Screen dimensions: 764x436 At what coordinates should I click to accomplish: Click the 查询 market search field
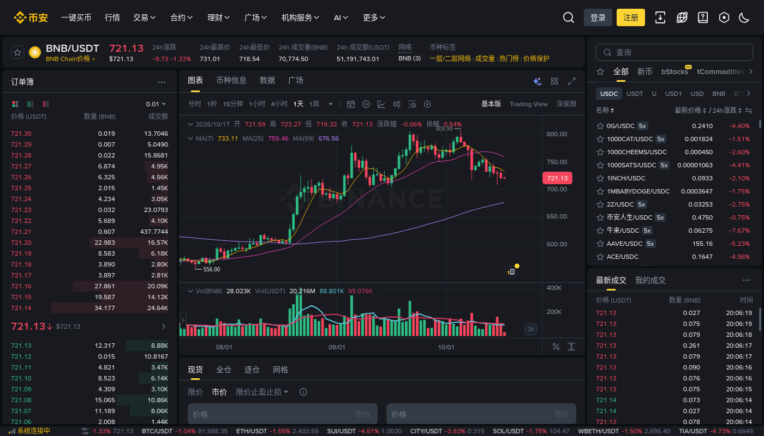(676, 52)
